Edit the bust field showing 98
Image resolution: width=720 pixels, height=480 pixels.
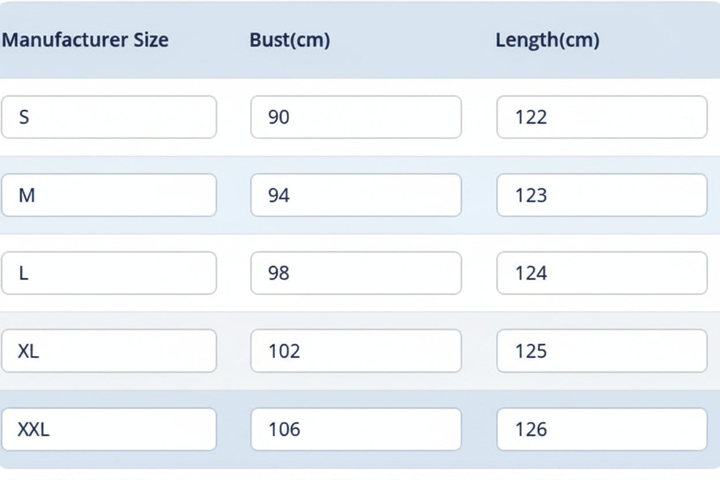356,273
